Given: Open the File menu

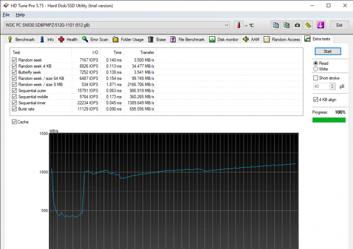Looking at the screenshot, I should pyautogui.click(x=6, y=15).
